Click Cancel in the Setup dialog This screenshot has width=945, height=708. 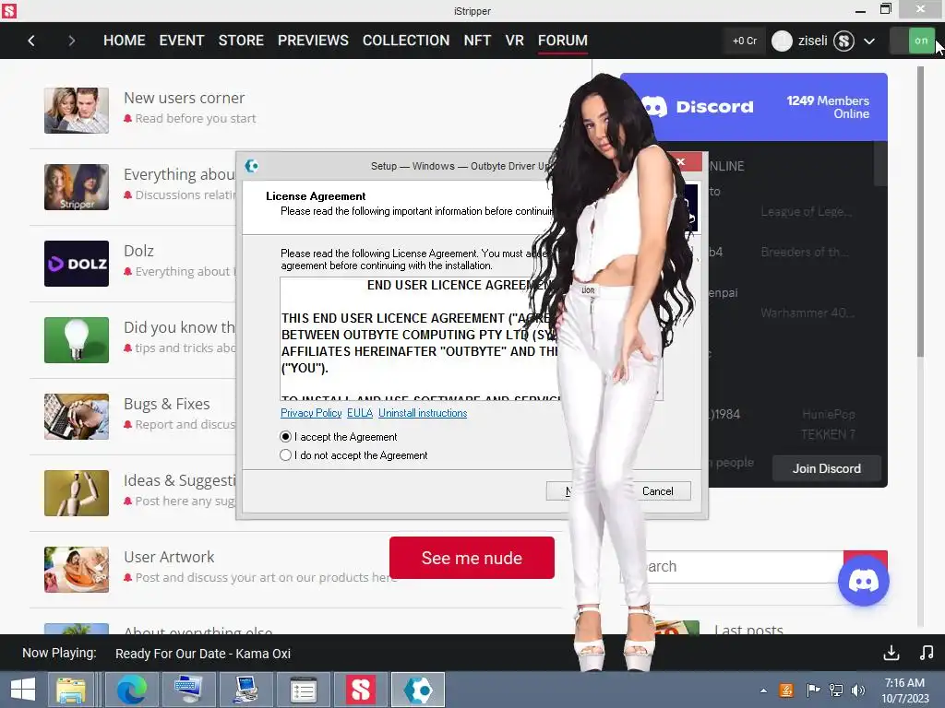coord(657,491)
